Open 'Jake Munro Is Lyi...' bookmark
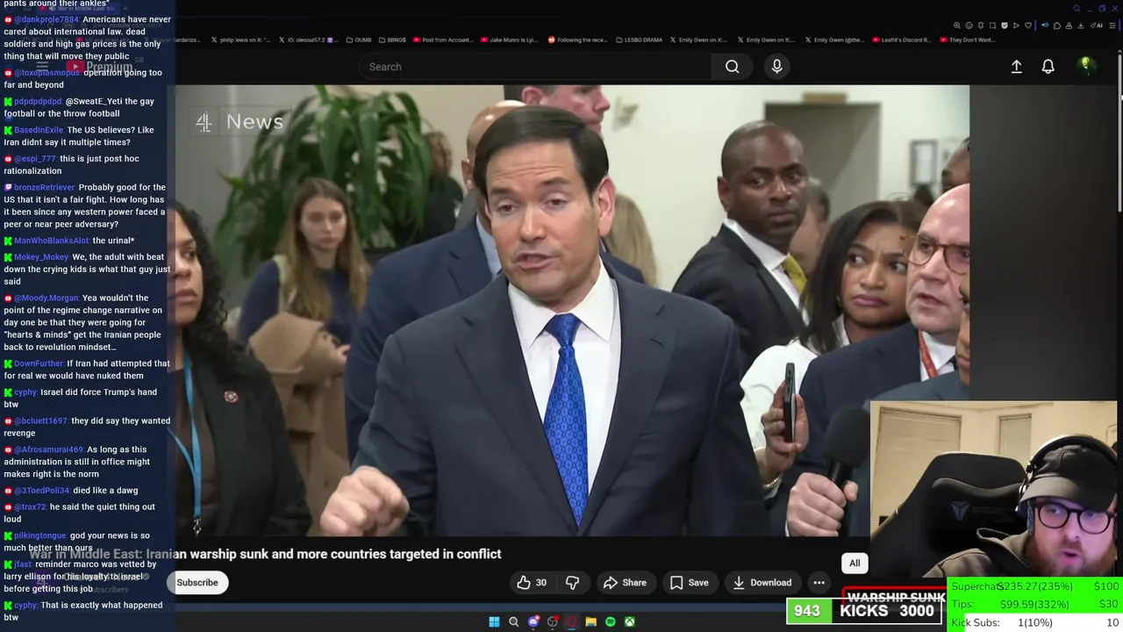Viewport: 1123px width, 632px height. (x=509, y=39)
